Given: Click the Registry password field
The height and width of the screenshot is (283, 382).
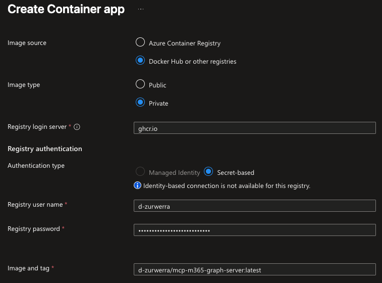Looking at the screenshot, I should [x=255, y=230].
